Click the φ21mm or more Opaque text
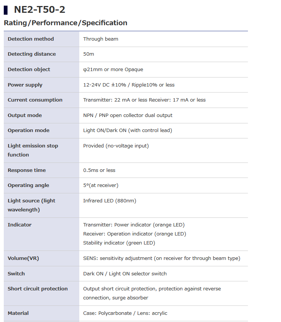 (x=113, y=70)
